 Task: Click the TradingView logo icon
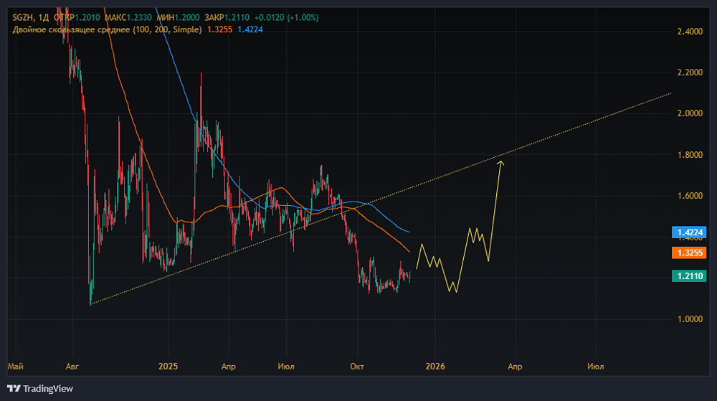[14, 389]
